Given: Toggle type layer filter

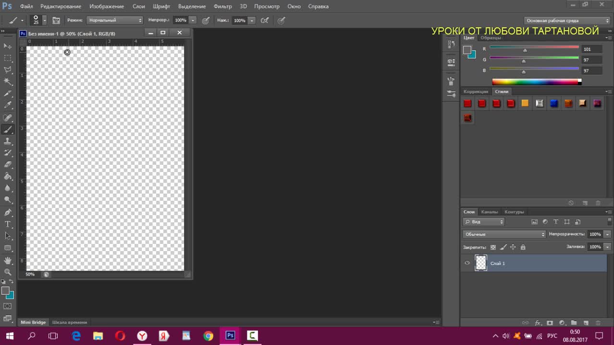Looking at the screenshot, I should tap(556, 222).
